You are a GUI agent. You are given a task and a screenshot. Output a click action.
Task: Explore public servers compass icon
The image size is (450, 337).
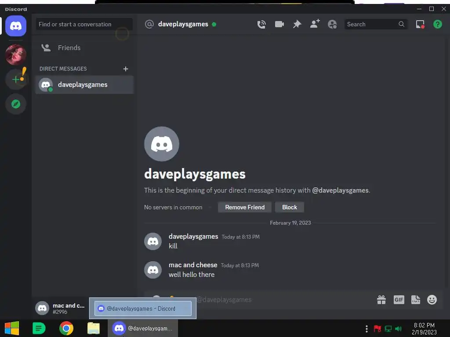(x=16, y=104)
